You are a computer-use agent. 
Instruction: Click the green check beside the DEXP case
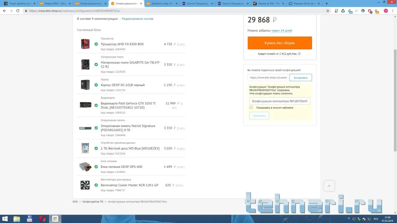click(96, 85)
